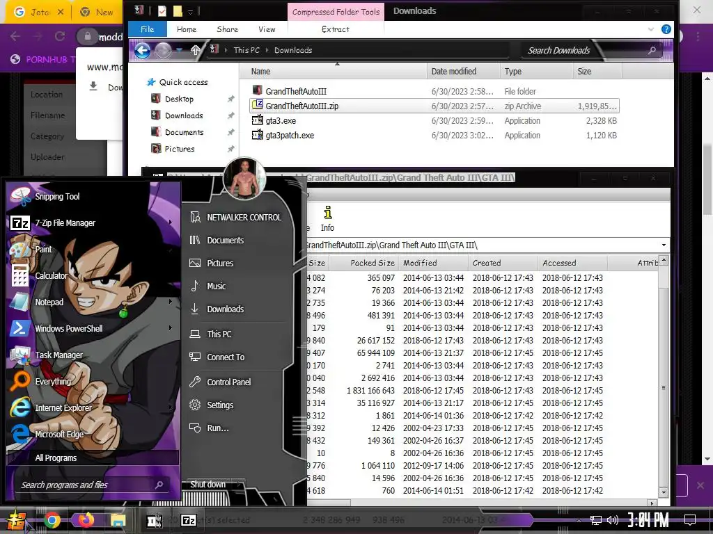Click the Start button on taskbar
This screenshot has width=713, height=534.
coord(16,520)
